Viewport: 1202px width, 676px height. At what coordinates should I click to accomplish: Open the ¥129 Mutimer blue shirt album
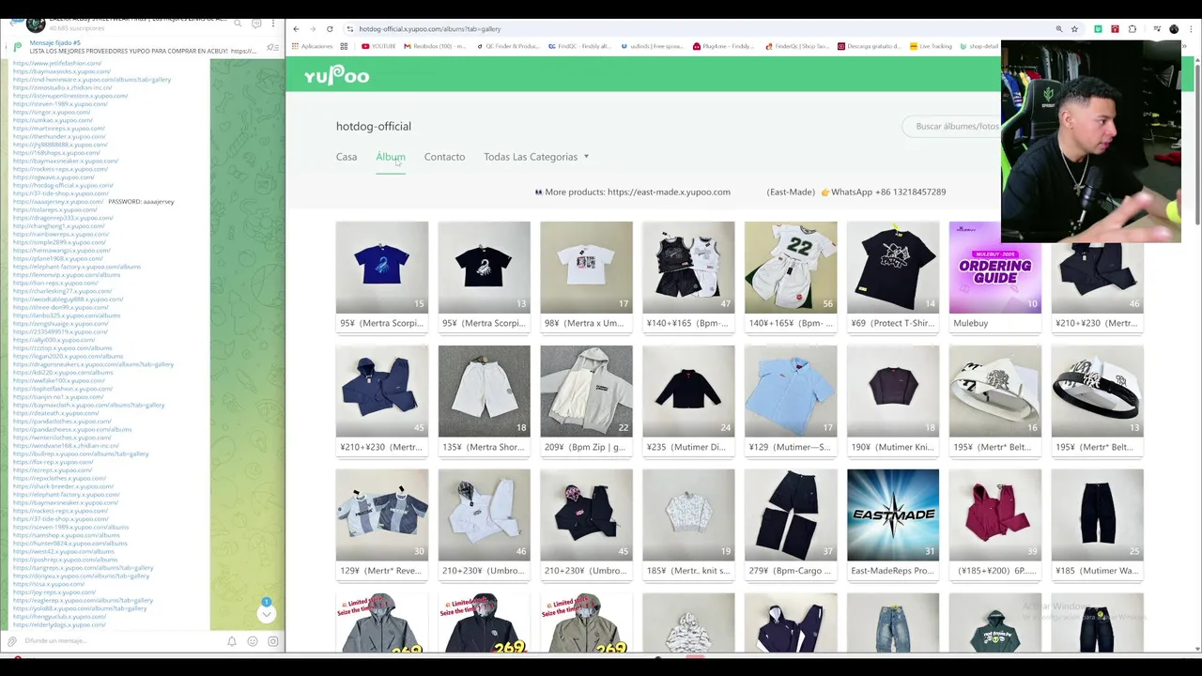tap(791, 400)
